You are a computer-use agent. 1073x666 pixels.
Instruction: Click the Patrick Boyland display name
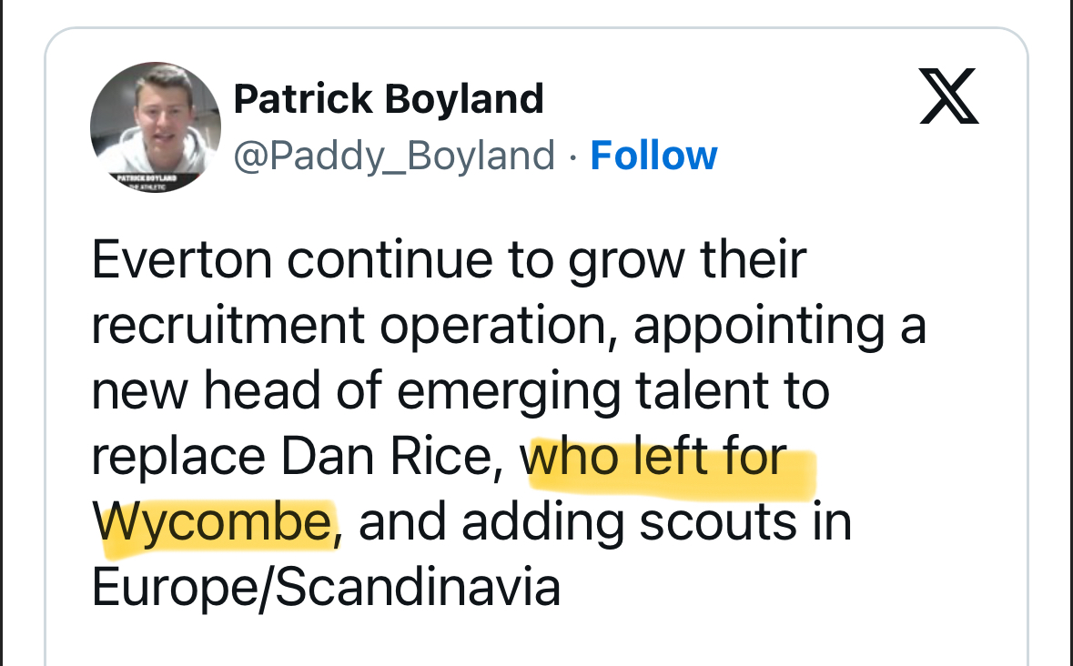pyautogui.click(x=389, y=98)
